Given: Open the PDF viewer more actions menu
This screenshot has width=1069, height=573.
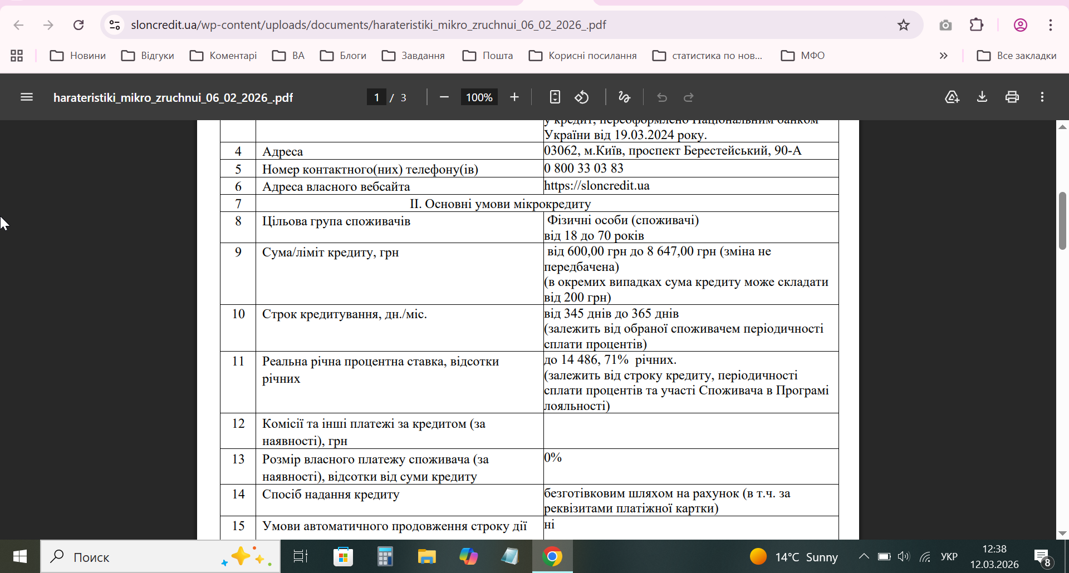Looking at the screenshot, I should point(1042,97).
